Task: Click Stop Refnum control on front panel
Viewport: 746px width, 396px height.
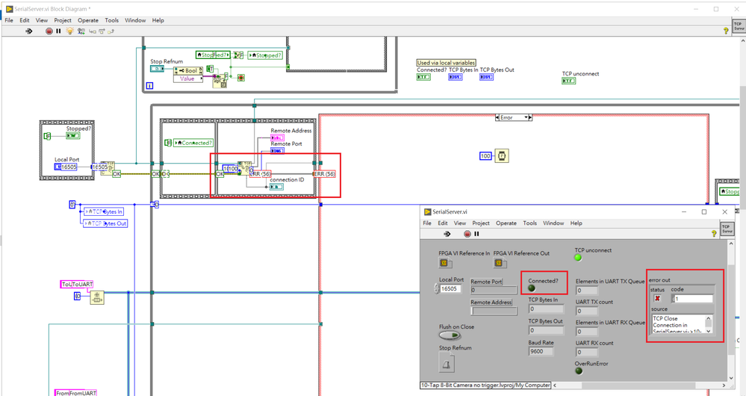Action: point(447,364)
